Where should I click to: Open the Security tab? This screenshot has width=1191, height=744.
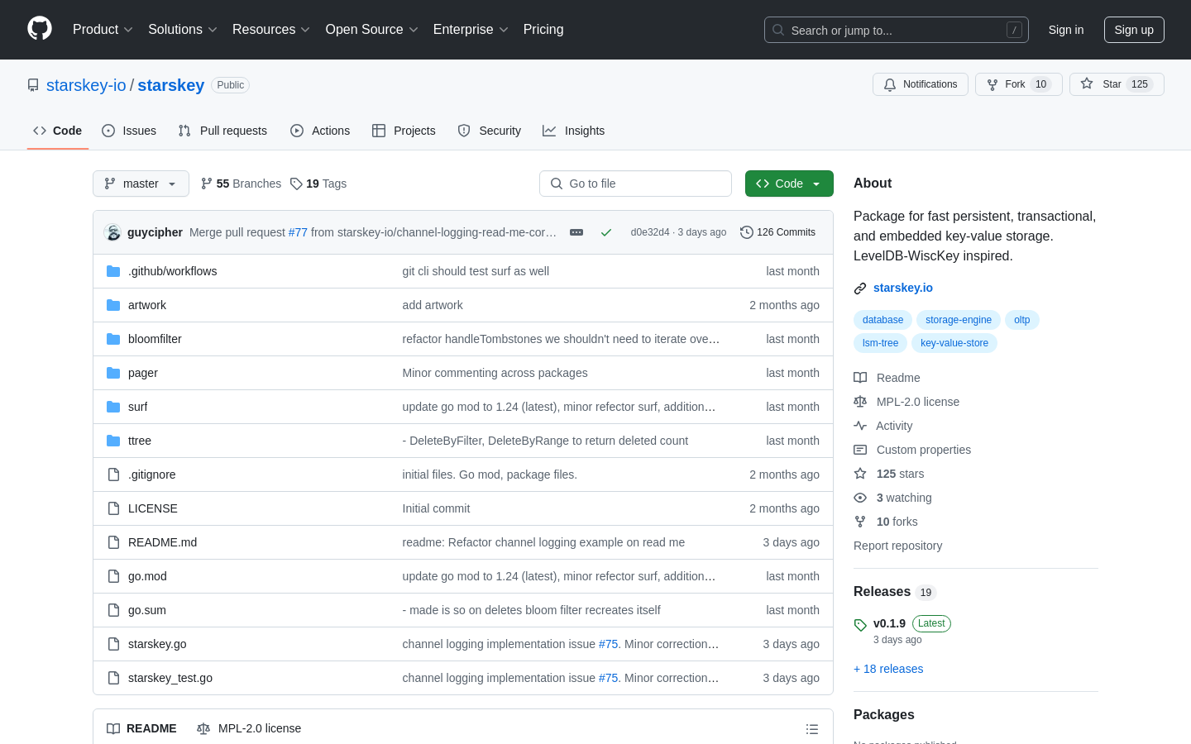[490, 131]
